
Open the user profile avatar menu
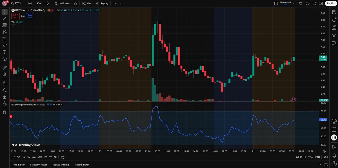pos(5,3)
